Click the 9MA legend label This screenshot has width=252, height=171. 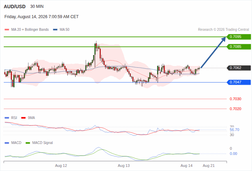click(x=31, y=118)
